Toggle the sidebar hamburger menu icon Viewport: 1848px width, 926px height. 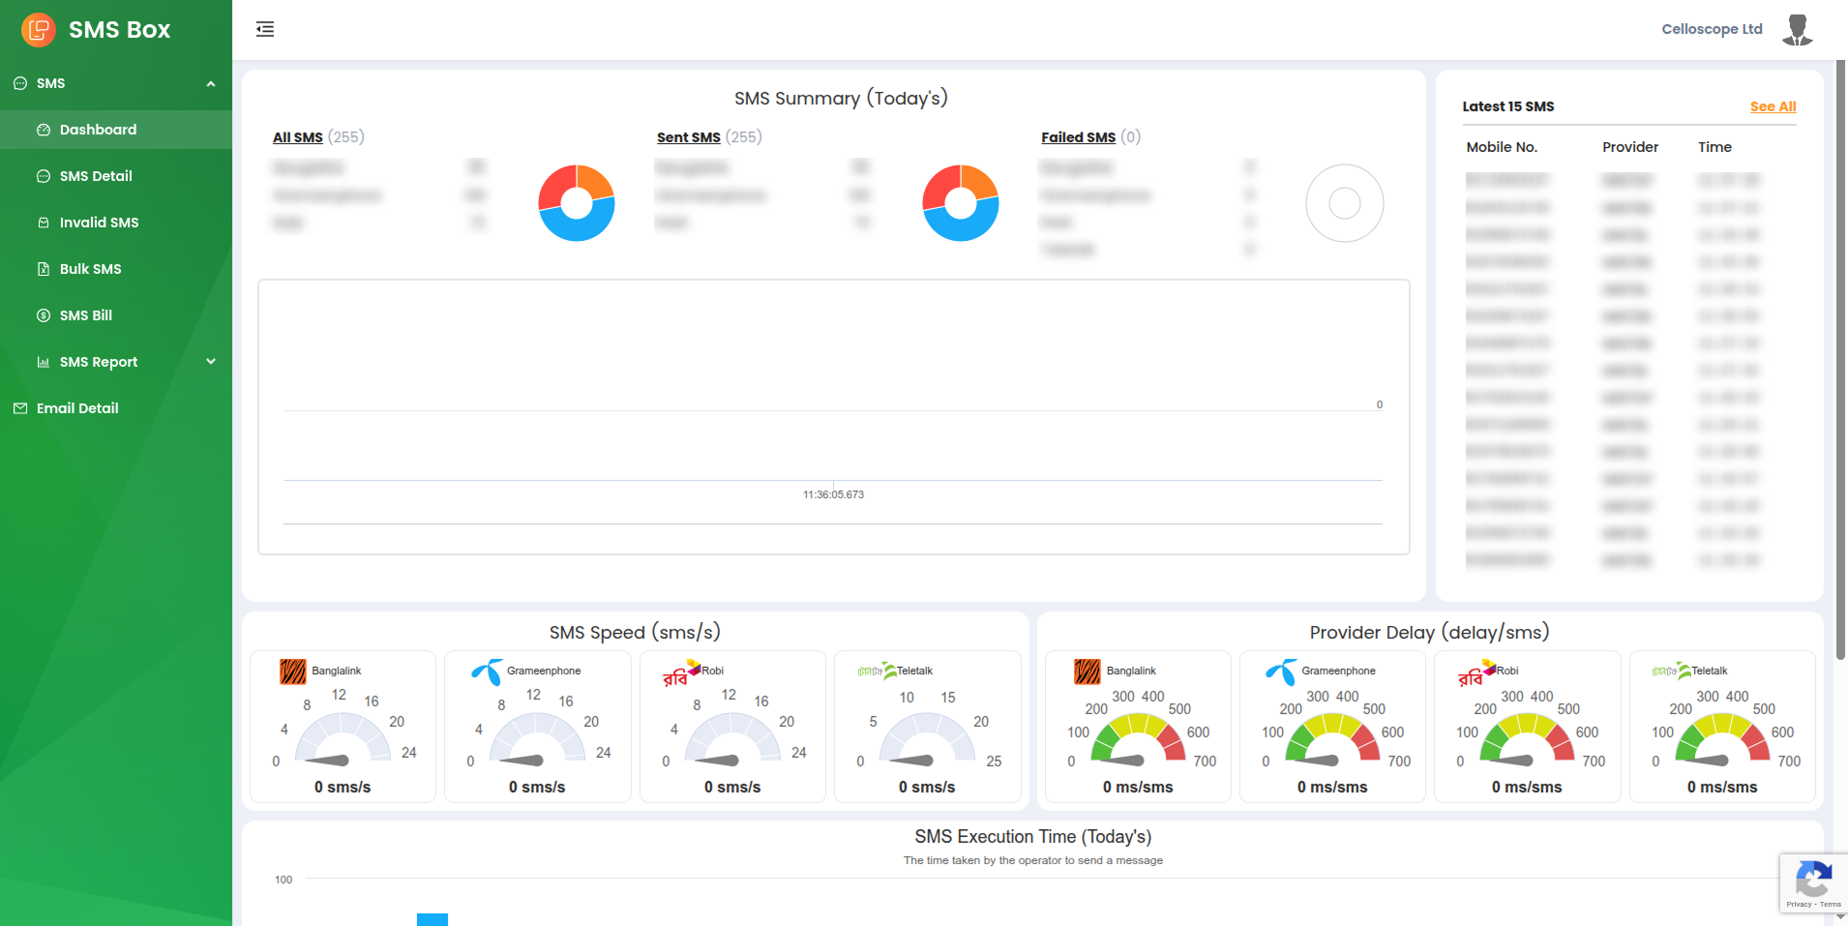pyautogui.click(x=265, y=30)
